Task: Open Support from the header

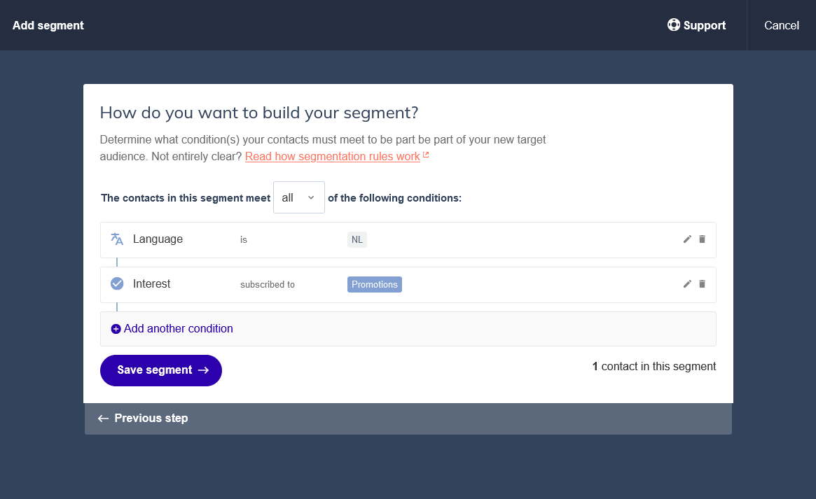Action: pyautogui.click(x=696, y=25)
